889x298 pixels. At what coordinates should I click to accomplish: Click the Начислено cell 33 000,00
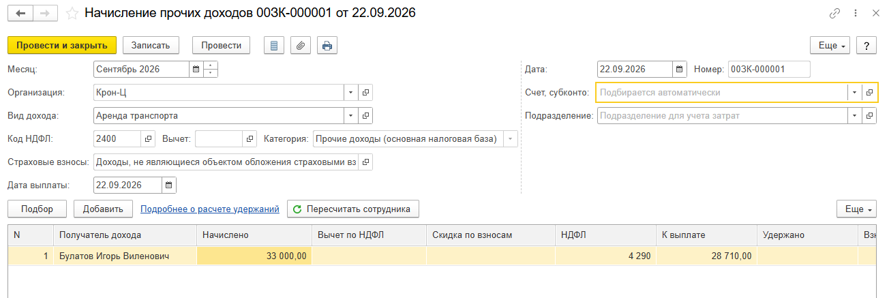[x=254, y=256]
